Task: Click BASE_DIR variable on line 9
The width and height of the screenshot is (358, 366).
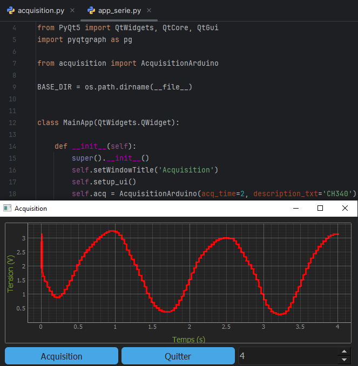Action: click(55, 87)
